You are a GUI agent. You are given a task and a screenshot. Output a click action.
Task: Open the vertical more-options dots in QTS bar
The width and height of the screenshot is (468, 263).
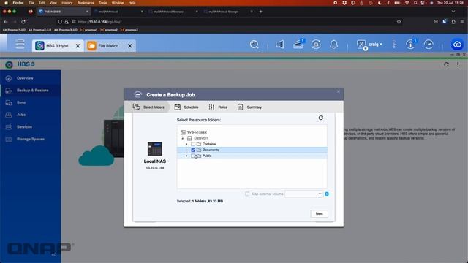pyautogui.click(x=394, y=45)
